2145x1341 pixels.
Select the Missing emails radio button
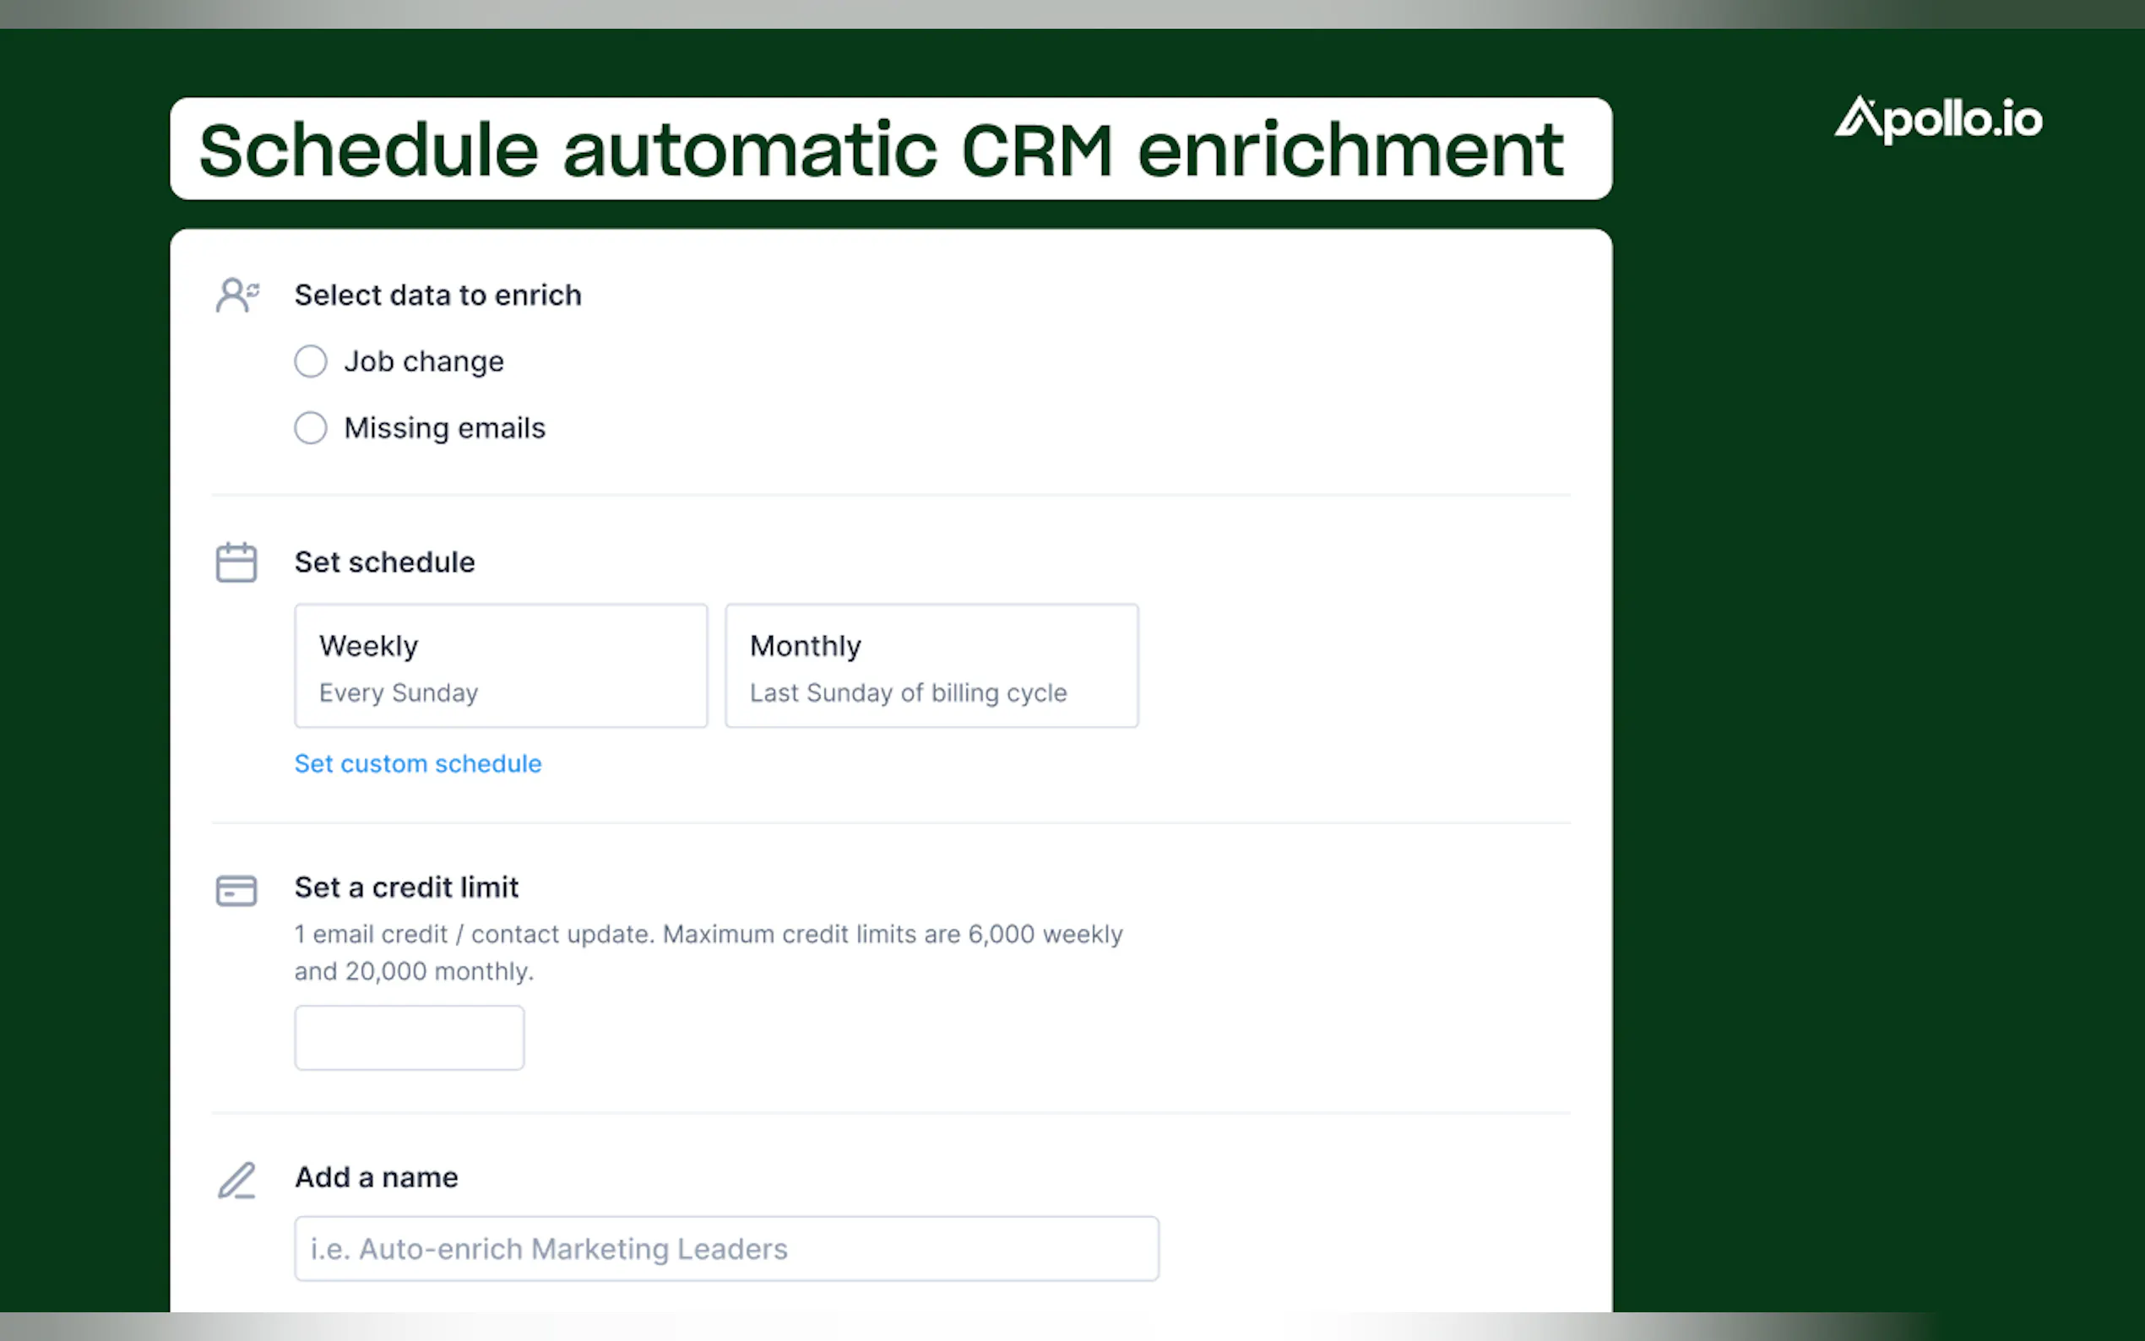click(x=311, y=428)
